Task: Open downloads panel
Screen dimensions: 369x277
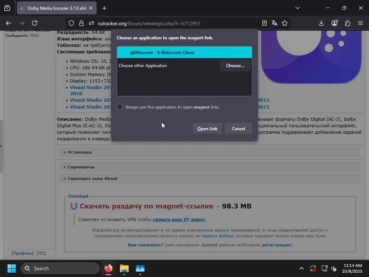Action: click(321, 23)
